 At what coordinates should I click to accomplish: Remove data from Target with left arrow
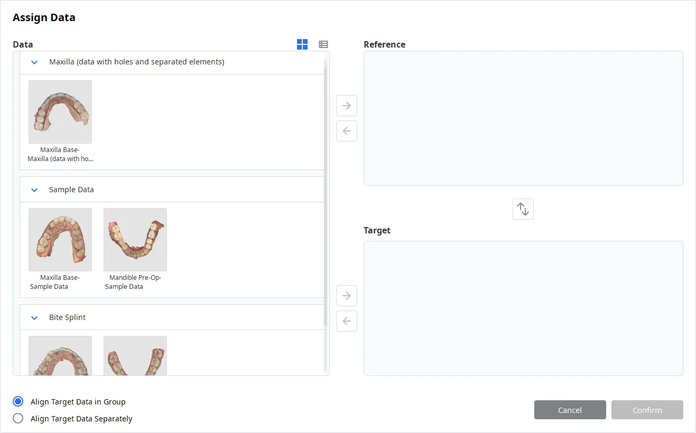click(347, 321)
